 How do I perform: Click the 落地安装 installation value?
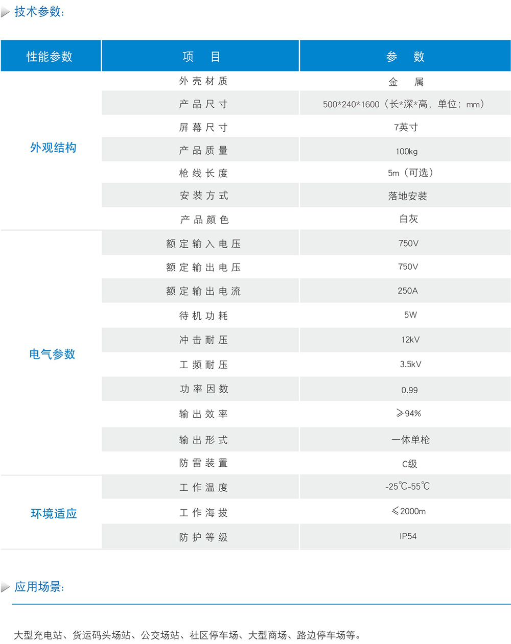pos(407,196)
